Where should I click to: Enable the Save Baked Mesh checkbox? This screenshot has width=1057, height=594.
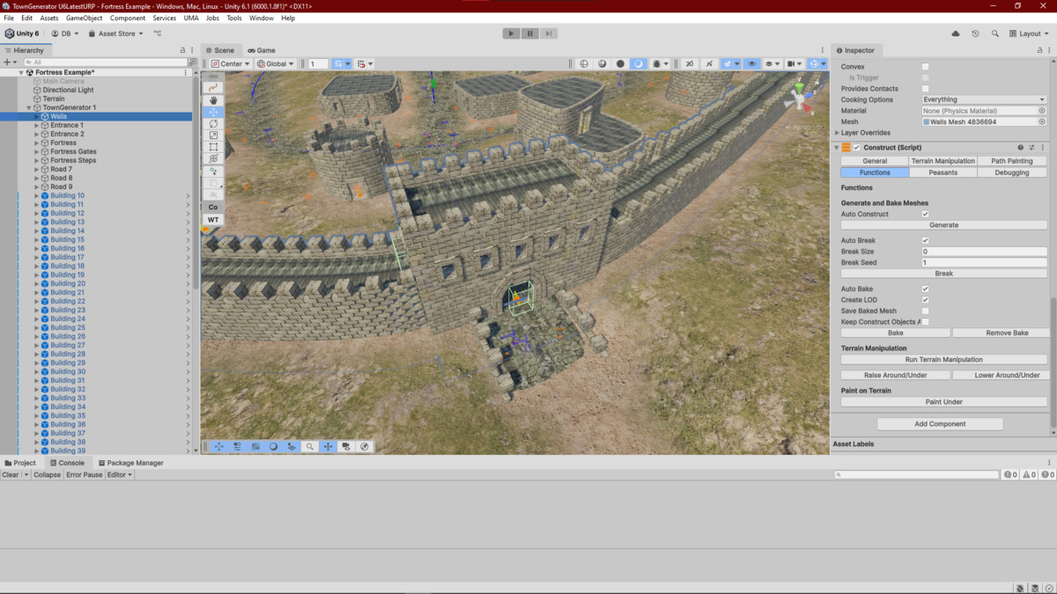pos(925,311)
